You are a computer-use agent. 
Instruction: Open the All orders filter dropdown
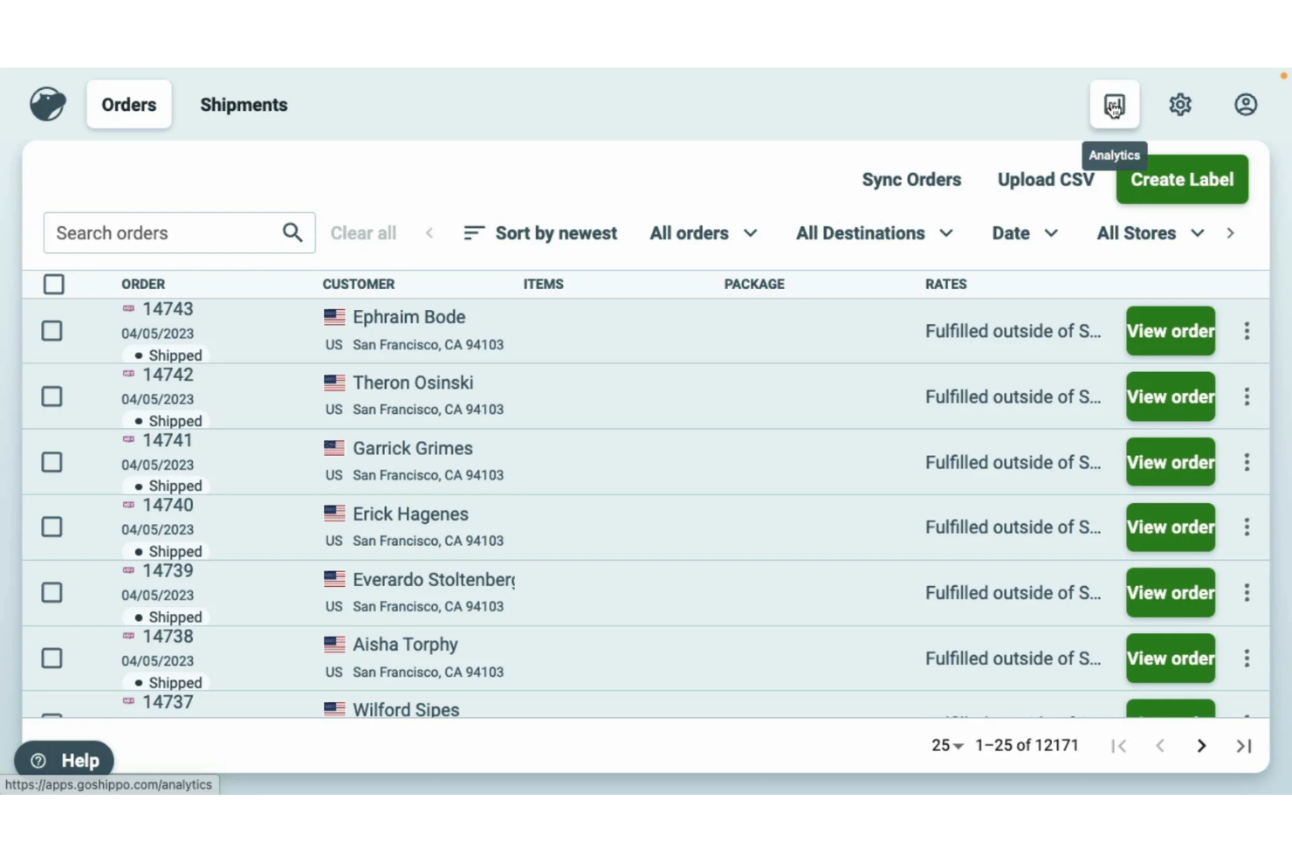(x=704, y=232)
